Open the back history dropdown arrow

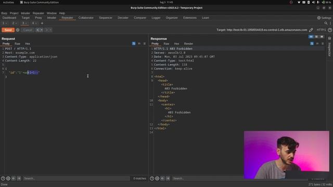click(x=42, y=30)
